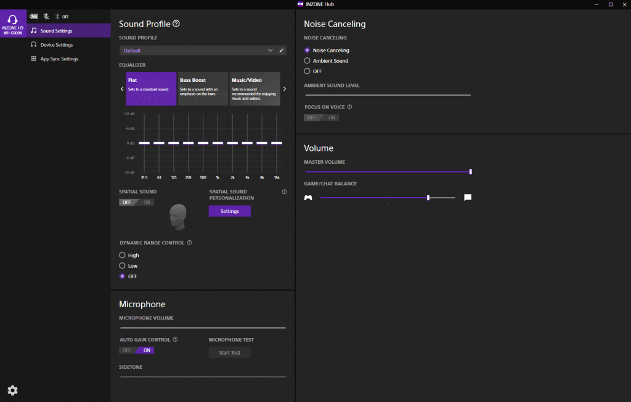
Task: Click the 8k equalizer band handle
Action: (x=262, y=143)
